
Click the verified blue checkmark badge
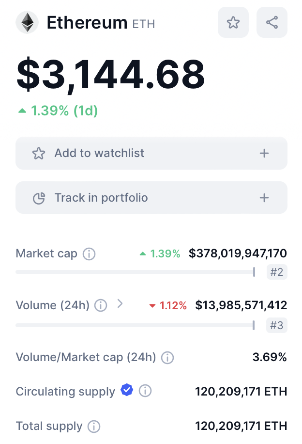click(127, 390)
